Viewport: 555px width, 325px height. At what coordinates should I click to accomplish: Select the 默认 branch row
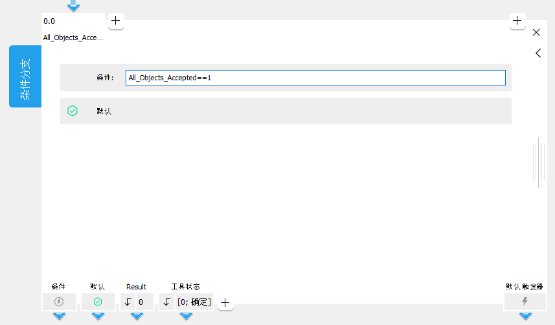coord(286,111)
